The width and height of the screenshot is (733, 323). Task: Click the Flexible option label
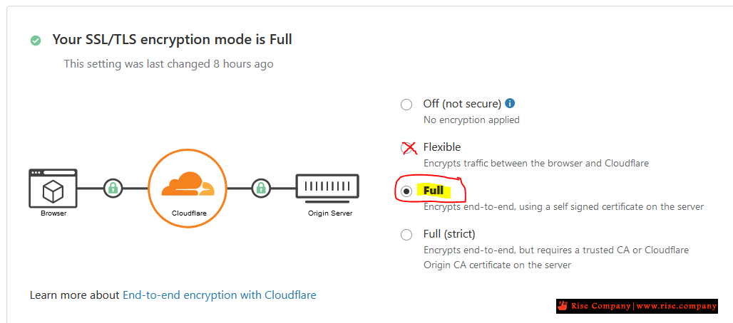(442, 147)
